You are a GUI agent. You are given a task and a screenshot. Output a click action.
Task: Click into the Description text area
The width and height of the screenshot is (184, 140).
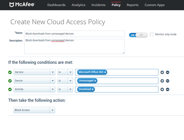74,46
